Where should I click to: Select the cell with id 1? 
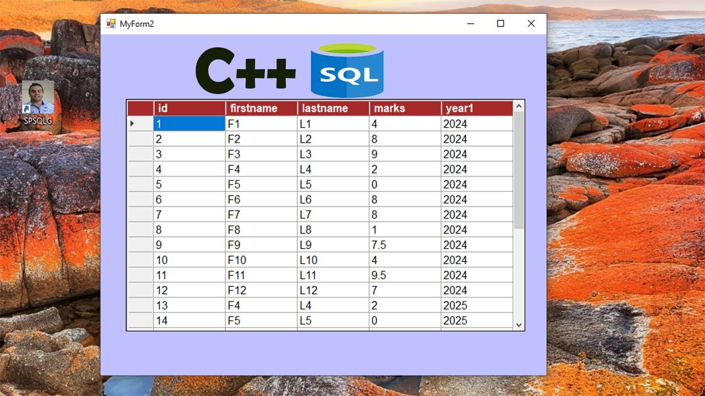(189, 124)
